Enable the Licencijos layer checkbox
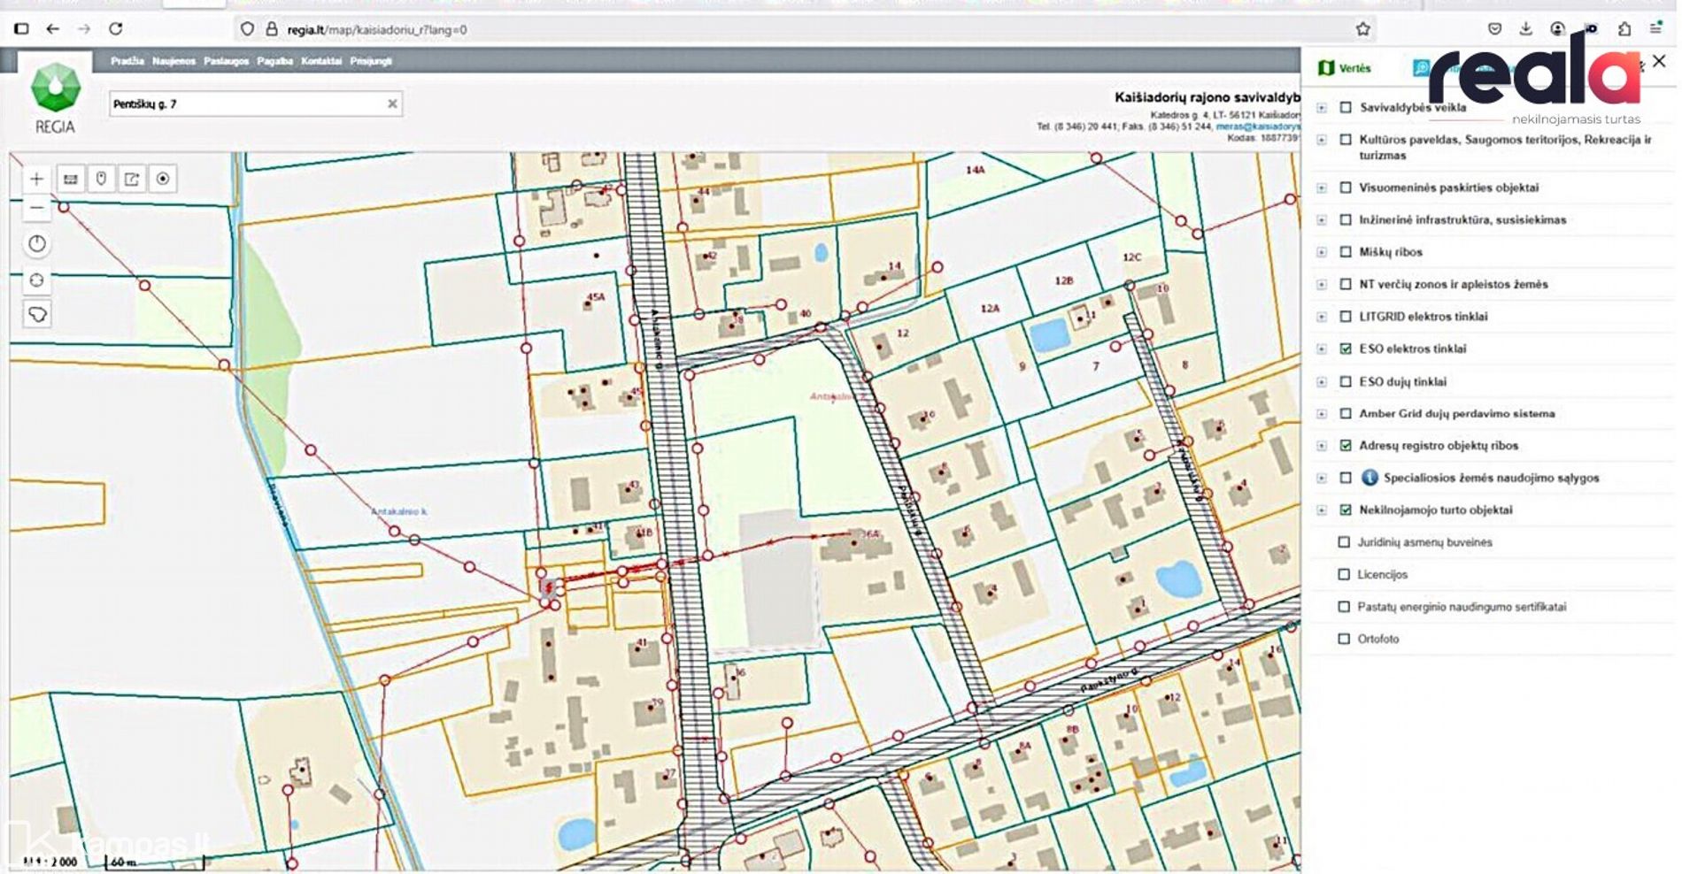 click(x=1344, y=574)
